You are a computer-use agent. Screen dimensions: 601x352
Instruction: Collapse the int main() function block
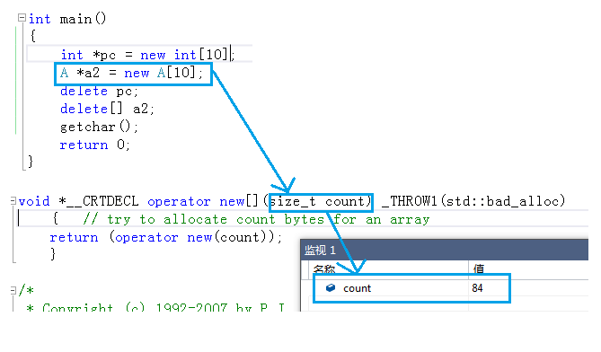[x=22, y=18]
